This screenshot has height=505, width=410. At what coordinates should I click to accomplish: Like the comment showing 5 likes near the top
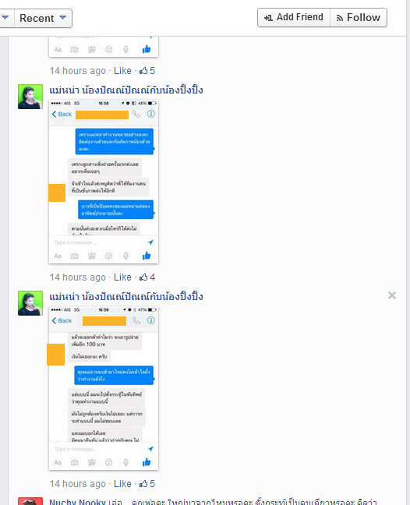click(x=122, y=71)
